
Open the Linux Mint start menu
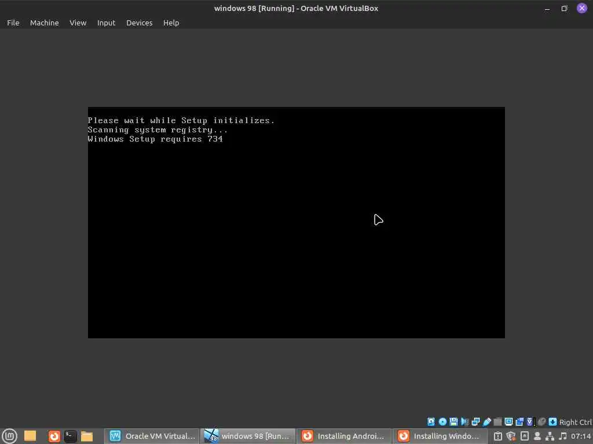coord(9,436)
